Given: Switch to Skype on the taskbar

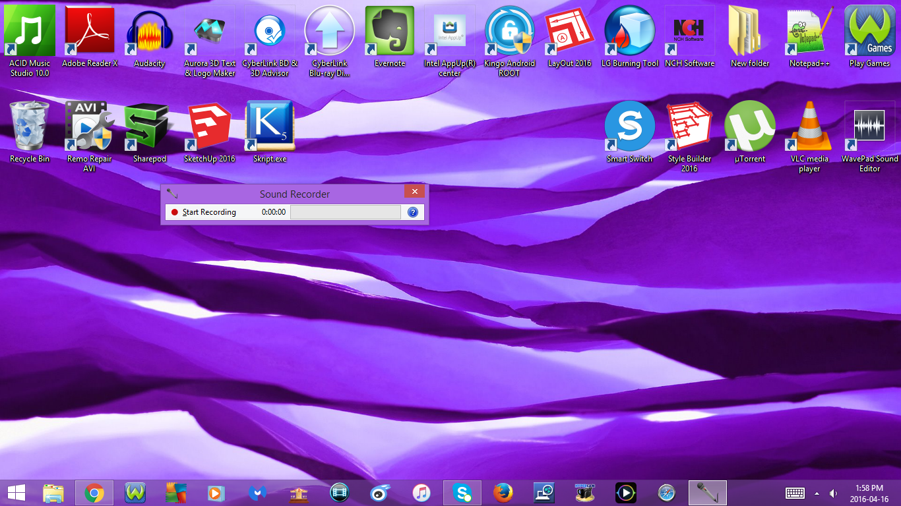Looking at the screenshot, I should (462, 493).
